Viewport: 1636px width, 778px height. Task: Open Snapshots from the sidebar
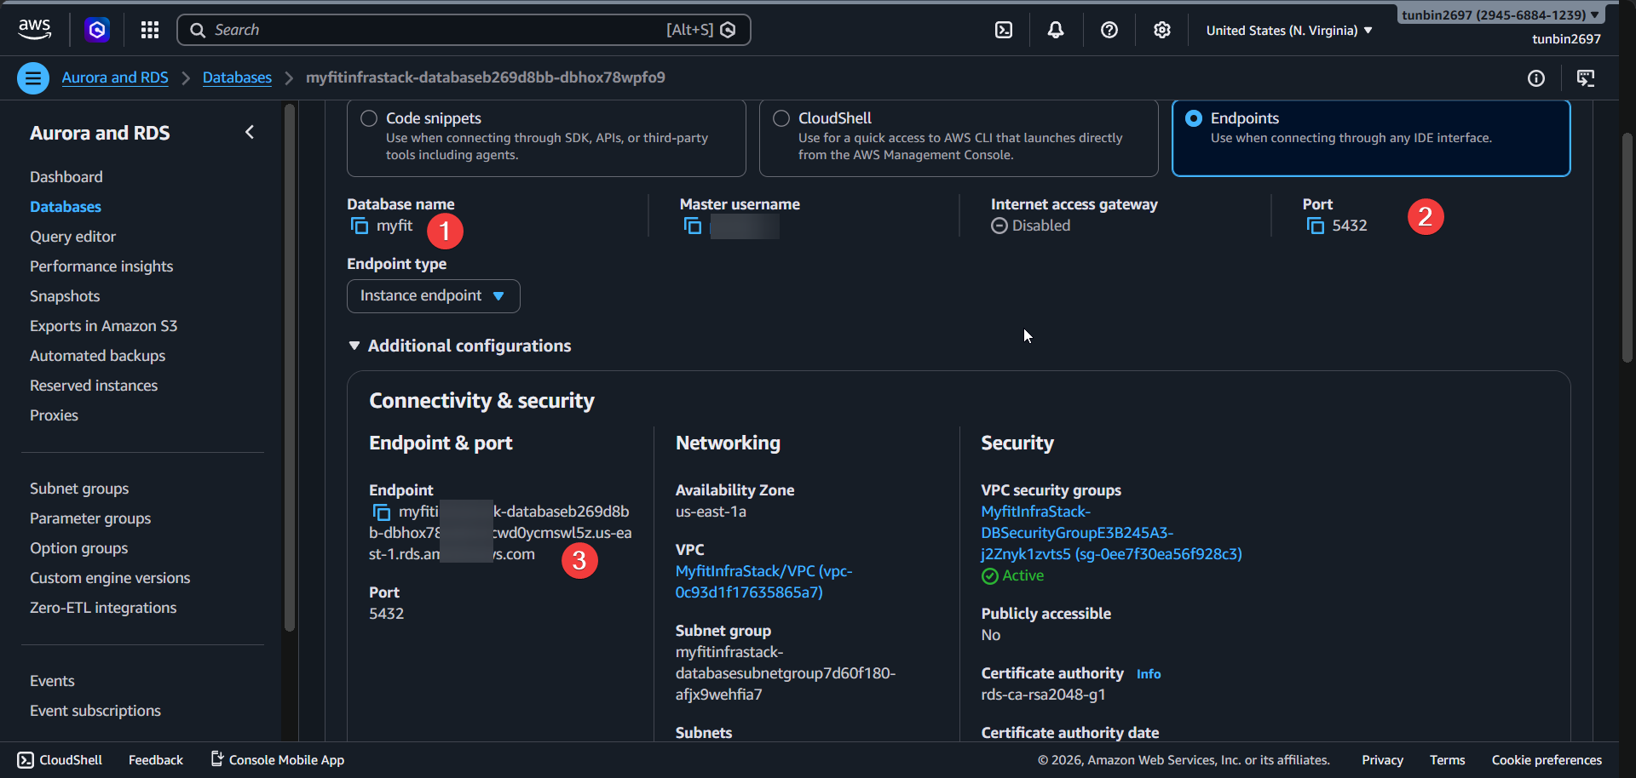click(x=65, y=295)
